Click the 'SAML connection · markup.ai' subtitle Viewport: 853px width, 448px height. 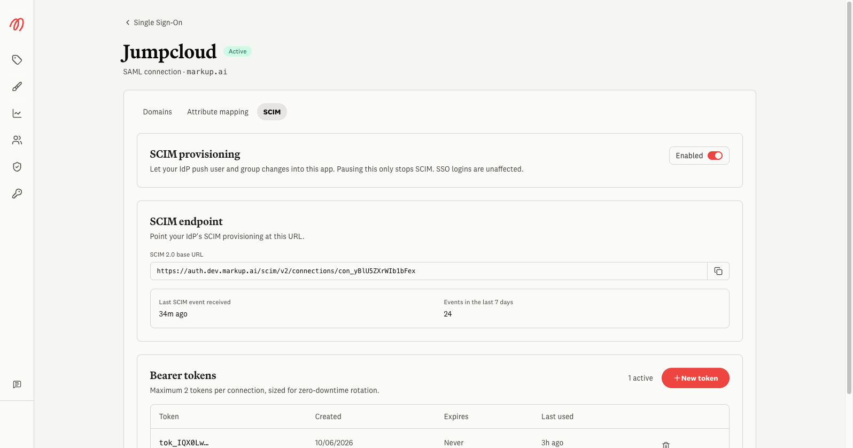tap(175, 72)
